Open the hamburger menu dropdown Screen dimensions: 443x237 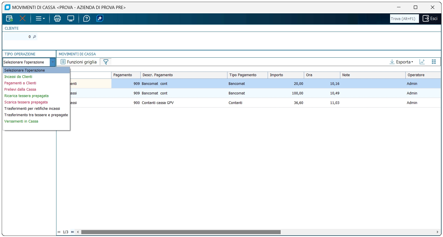coord(40,19)
